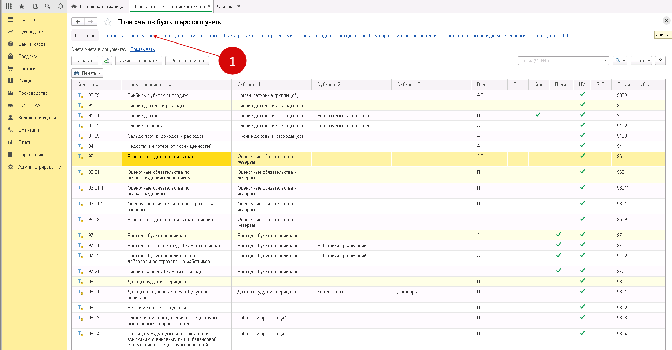Open Банк и касса section
Viewport: 672px width, 350px height.
click(32, 44)
